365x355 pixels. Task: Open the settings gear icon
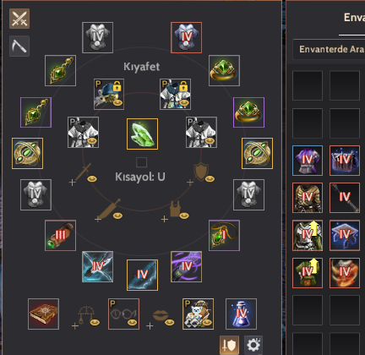tap(253, 345)
